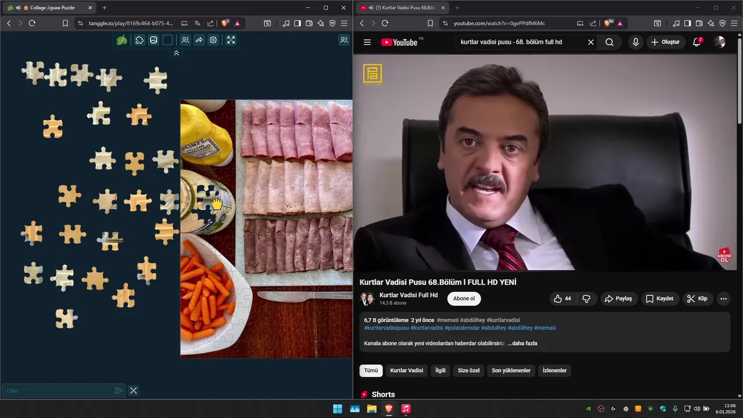Start voice search with the microphone icon
743x418 pixels.
636,42
